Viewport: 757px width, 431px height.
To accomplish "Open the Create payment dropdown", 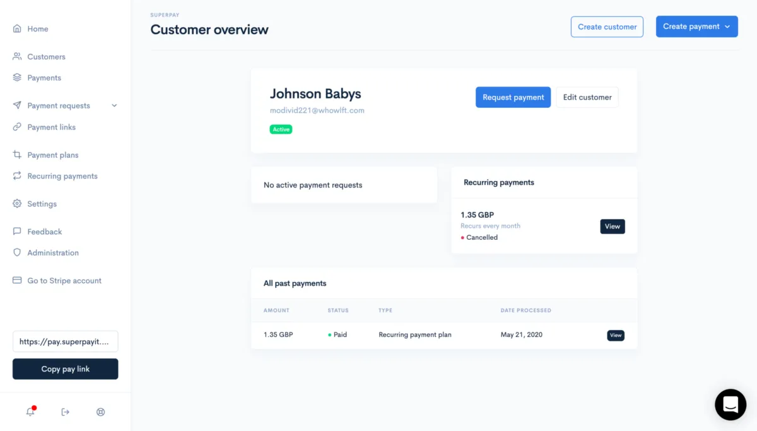I will coord(696,27).
